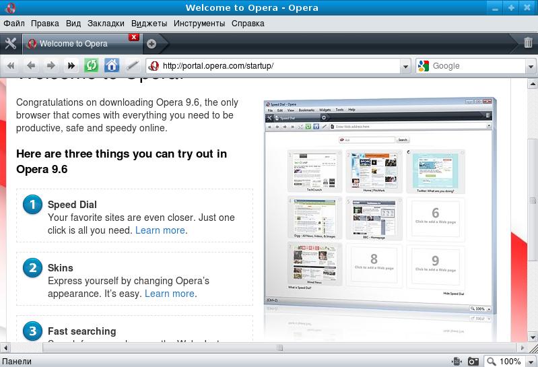
Task: Open the closed tabs trash can
Action: (528, 42)
